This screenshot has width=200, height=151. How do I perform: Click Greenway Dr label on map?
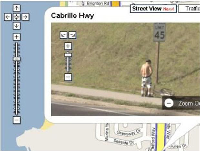129,133
